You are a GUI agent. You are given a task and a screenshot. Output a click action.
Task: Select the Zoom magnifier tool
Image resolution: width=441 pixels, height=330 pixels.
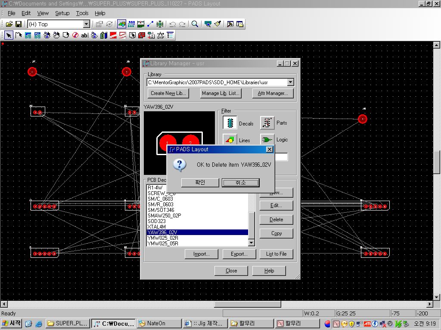(x=195, y=24)
